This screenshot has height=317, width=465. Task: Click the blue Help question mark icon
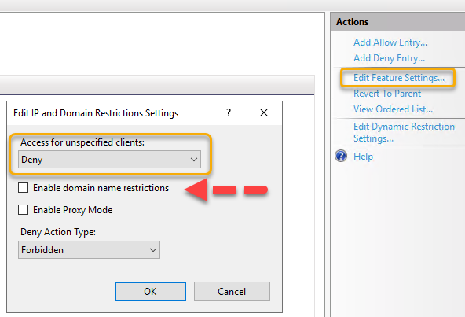(x=341, y=156)
